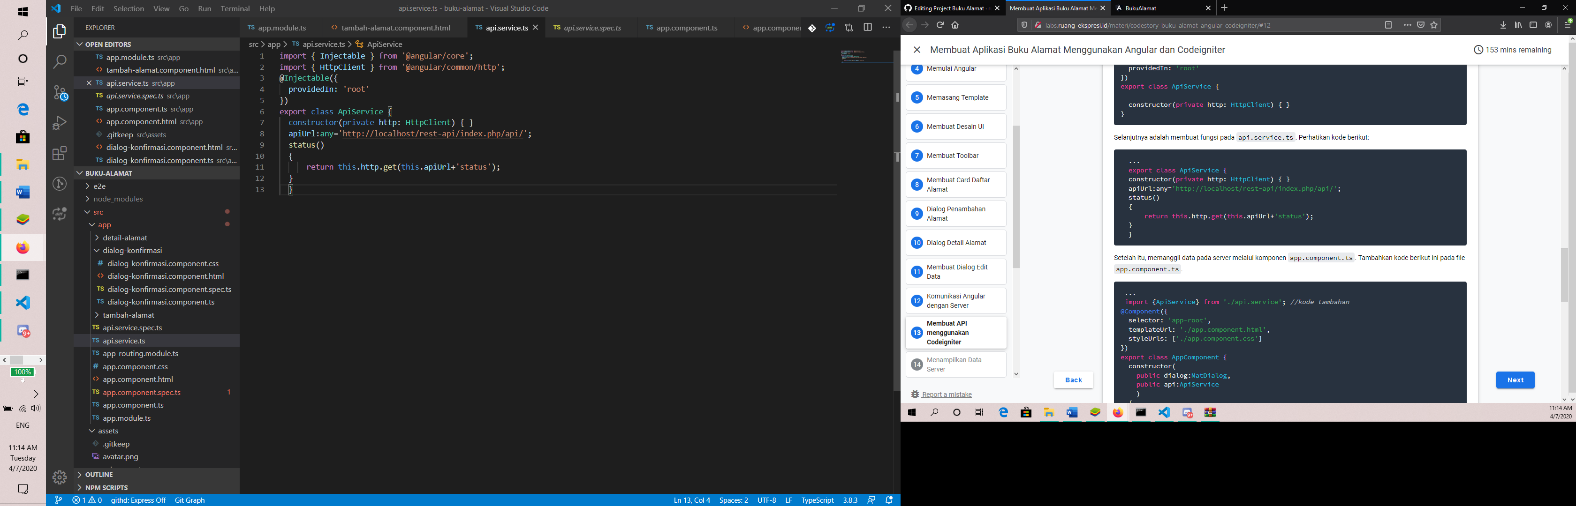Open the Go menu in VS Code
The height and width of the screenshot is (506, 1576).
point(183,8)
